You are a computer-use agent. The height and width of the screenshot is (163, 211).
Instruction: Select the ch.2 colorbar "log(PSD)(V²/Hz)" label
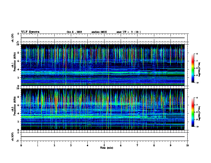[x=200, y=113]
